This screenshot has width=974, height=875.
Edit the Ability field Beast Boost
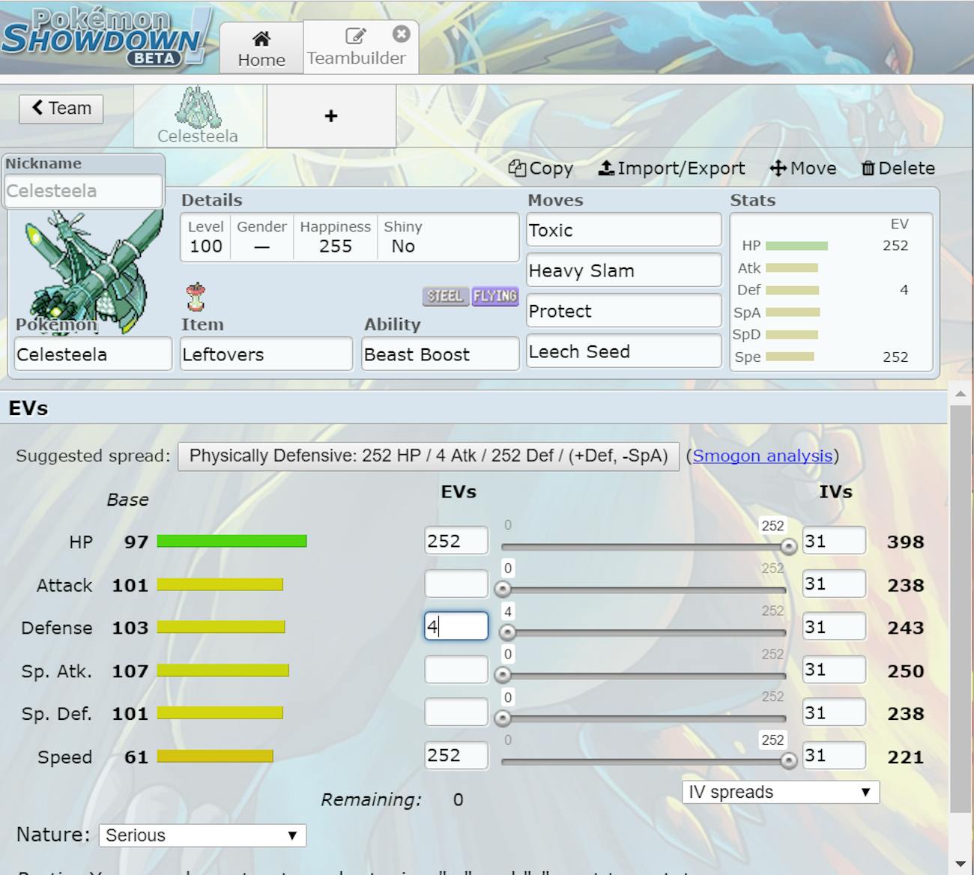[440, 354]
